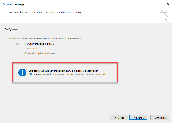Click the 'Account toevoegen' window title
Viewport: 172px width, 123px height.
click(x=14, y=4)
